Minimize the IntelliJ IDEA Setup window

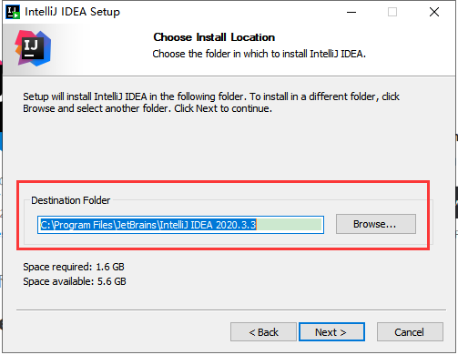(351, 12)
